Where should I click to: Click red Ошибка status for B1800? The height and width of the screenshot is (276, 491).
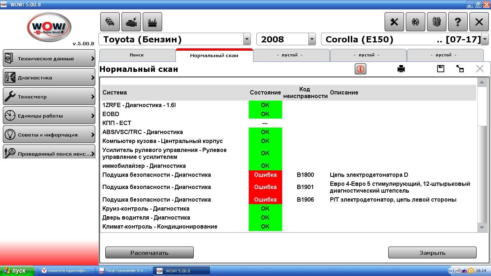[265, 175]
